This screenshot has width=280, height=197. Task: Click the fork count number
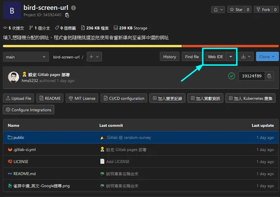coord(275,9)
